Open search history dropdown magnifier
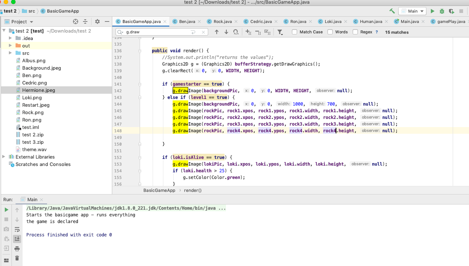This screenshot has height=266, width=469. tap(121, 32)
